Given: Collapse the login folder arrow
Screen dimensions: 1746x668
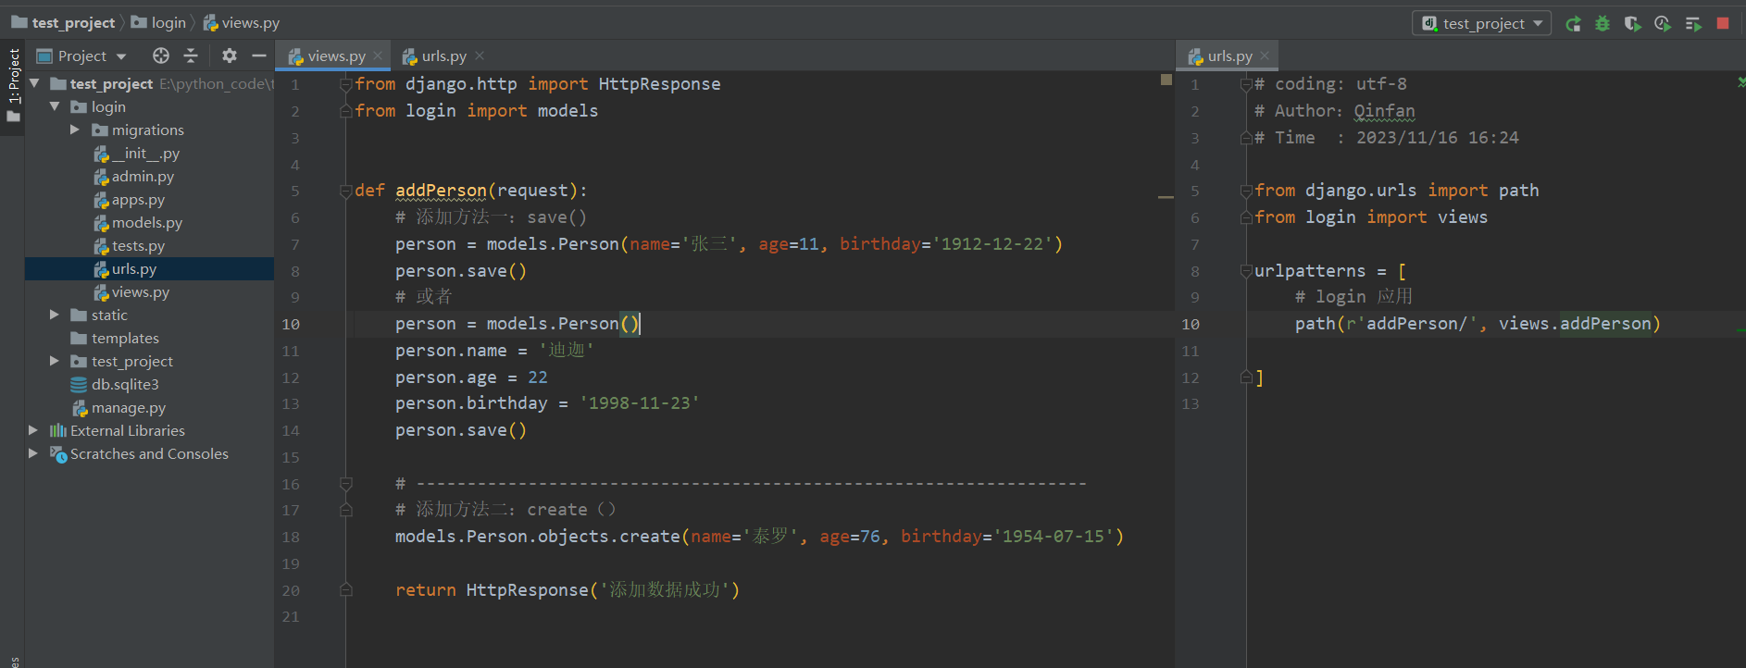Looking at the screenshot, I should click(55, 106).
